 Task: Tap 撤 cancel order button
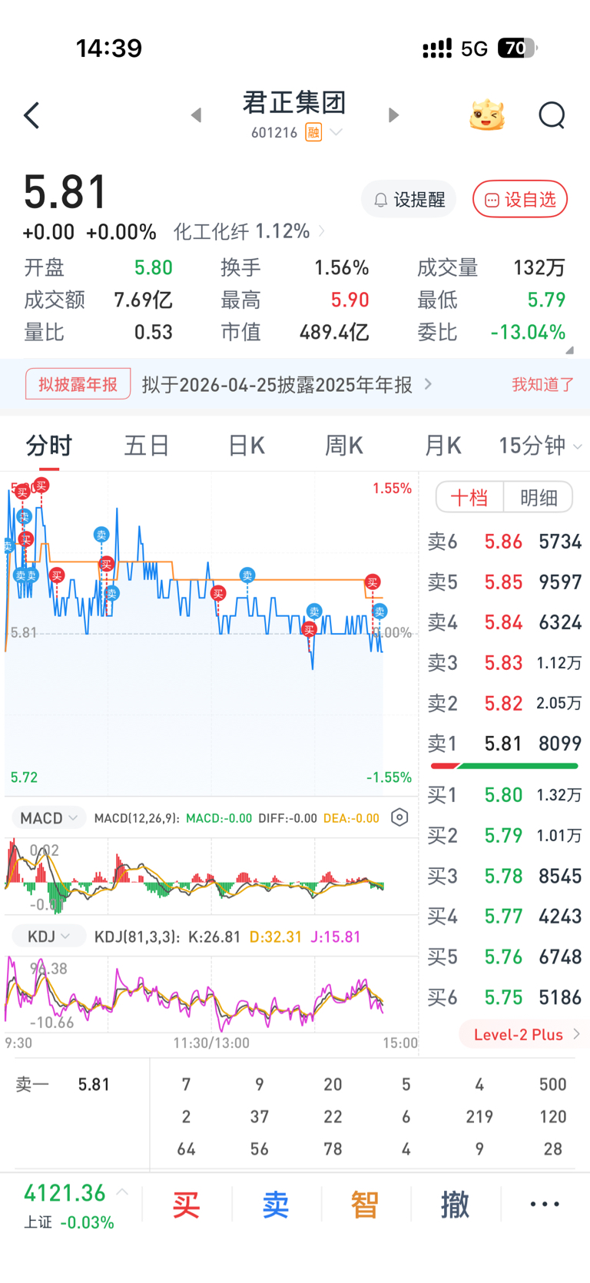455,1205
